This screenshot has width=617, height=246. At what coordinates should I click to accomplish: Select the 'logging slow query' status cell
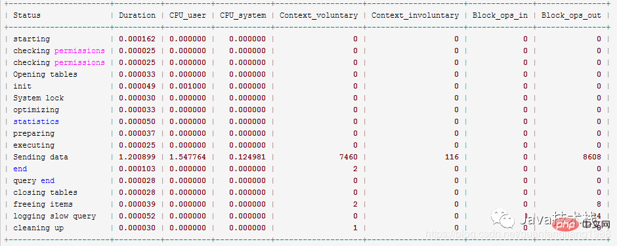pyautogui.click(x=54, y=216)
